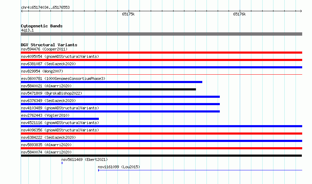Screen dimensions: 312x184
Task: Open the nsv6376349 (Sedlazeck2020) label
Action: [48, 101]
